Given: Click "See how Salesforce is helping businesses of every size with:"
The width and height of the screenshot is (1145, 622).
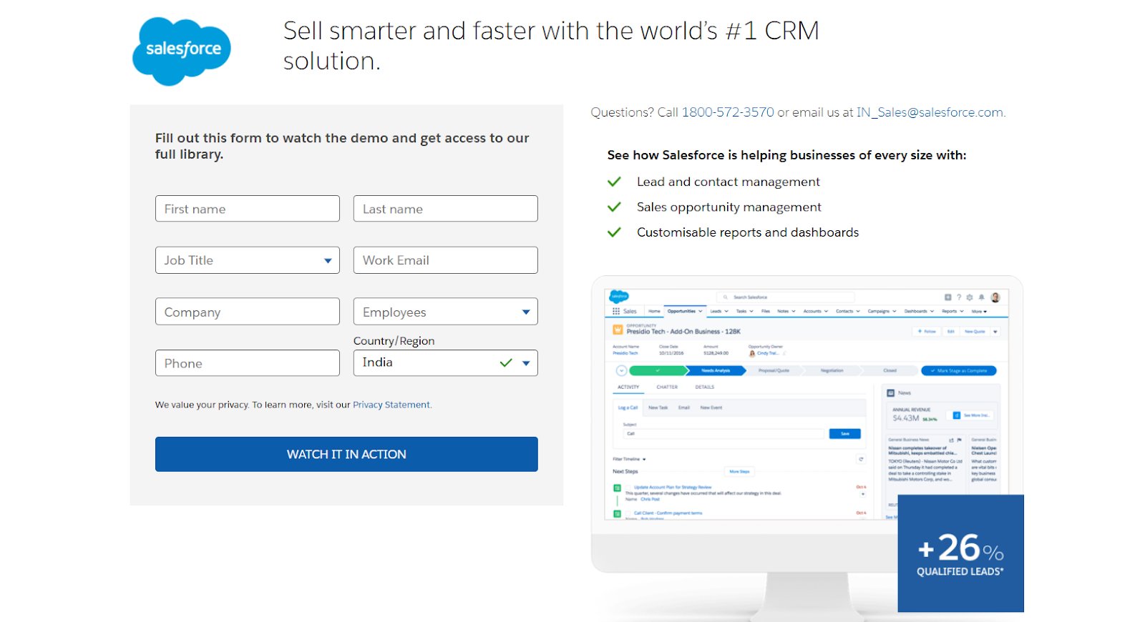Looking at the screenshot, I should click(x=786, y=155).
